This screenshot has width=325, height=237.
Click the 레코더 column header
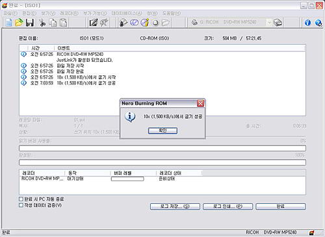coord(42,173)
